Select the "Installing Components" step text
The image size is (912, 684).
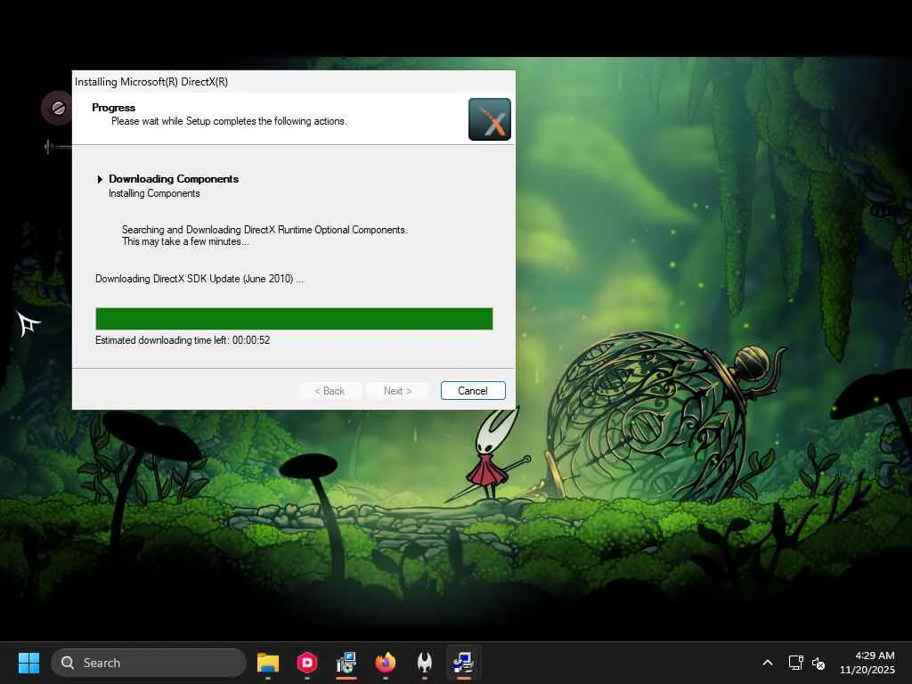click(154, 193)
